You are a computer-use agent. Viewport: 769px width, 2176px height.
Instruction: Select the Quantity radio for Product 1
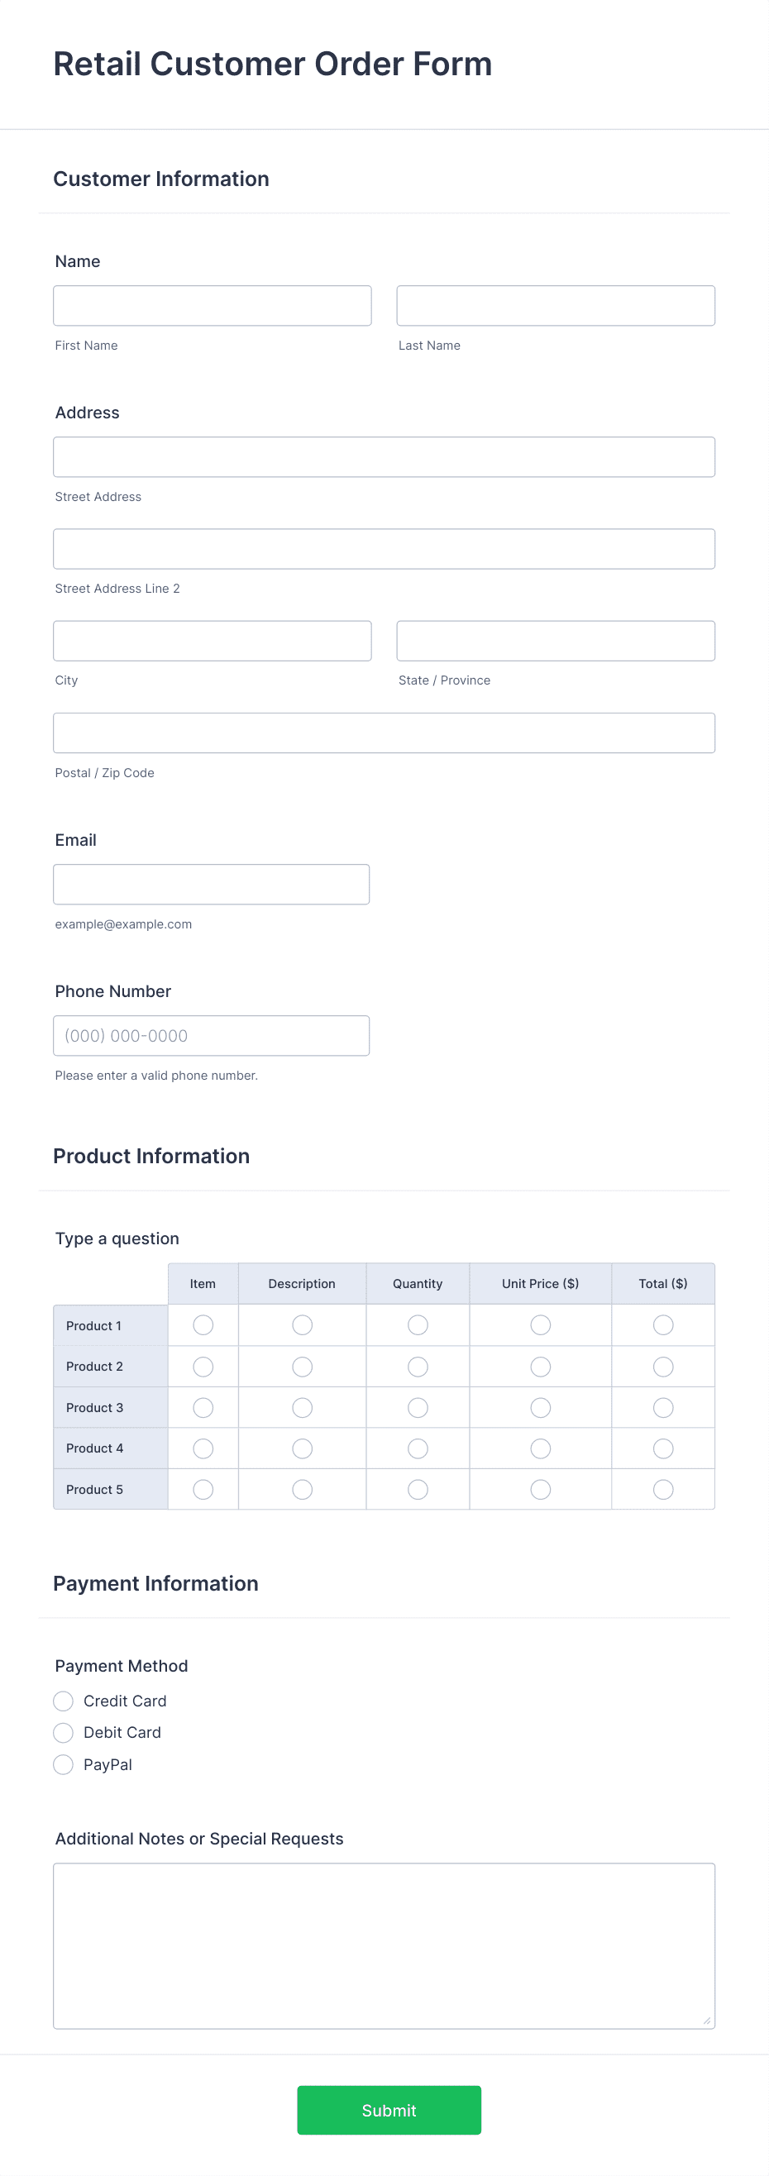pyautogui.click(x=417, y=1324)
